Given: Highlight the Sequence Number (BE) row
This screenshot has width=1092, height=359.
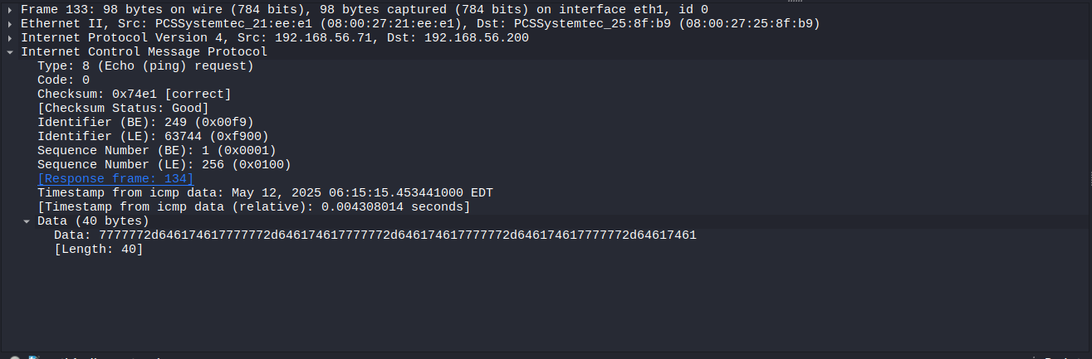Looking at the screenshot, I should pos(156,150).
